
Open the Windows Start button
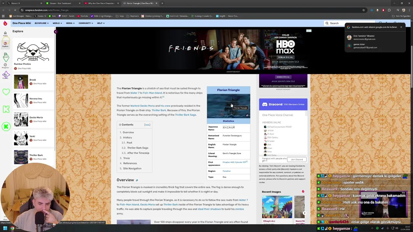tap(5, 228)
